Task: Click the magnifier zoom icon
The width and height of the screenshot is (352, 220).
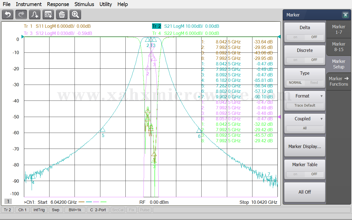Action: [x=75, y=15]
